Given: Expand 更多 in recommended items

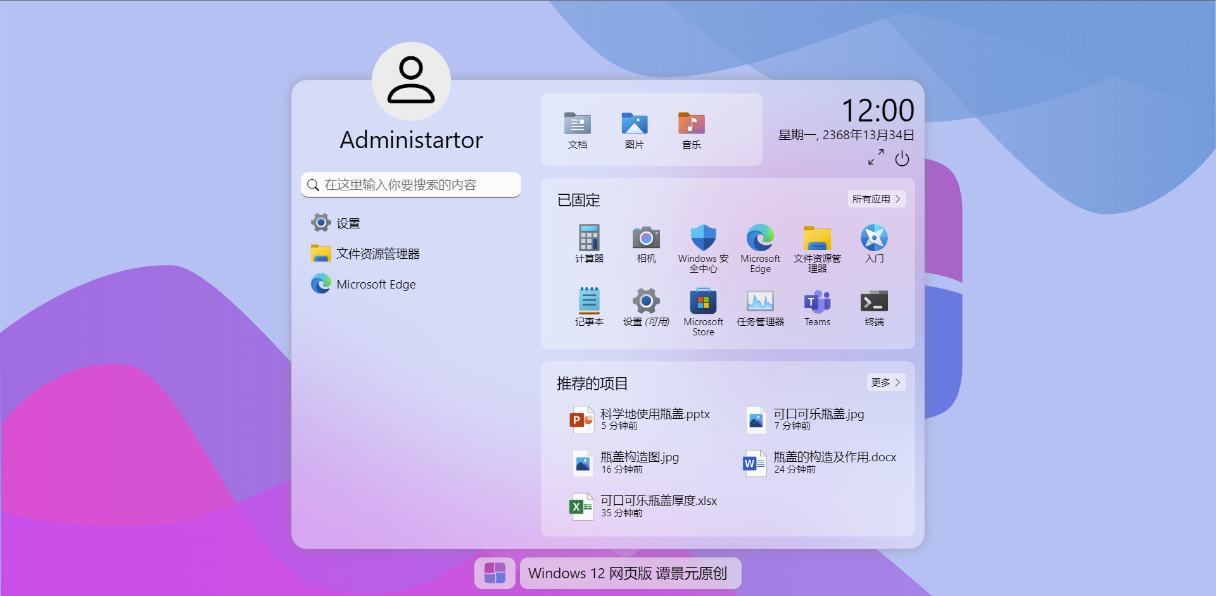Looking at the screenshot, I should (x=885, y=382).
